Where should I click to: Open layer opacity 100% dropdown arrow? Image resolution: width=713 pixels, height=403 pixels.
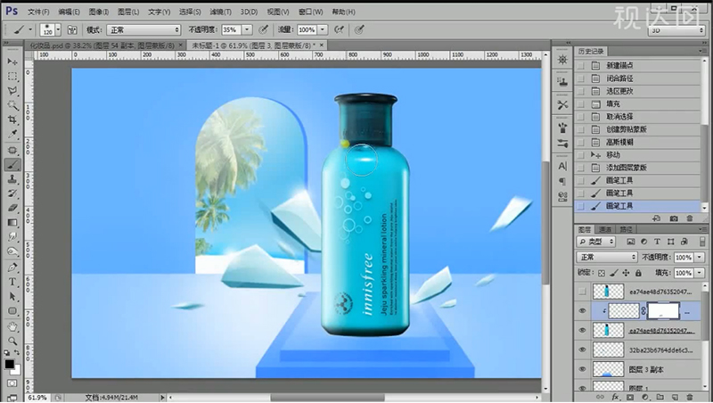pyautogui.click(x=700, y=258)
